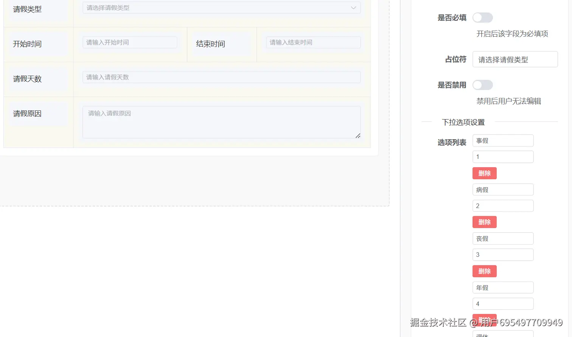Click the 选项列表 label

pyautogui.click(x=452, y=143)
